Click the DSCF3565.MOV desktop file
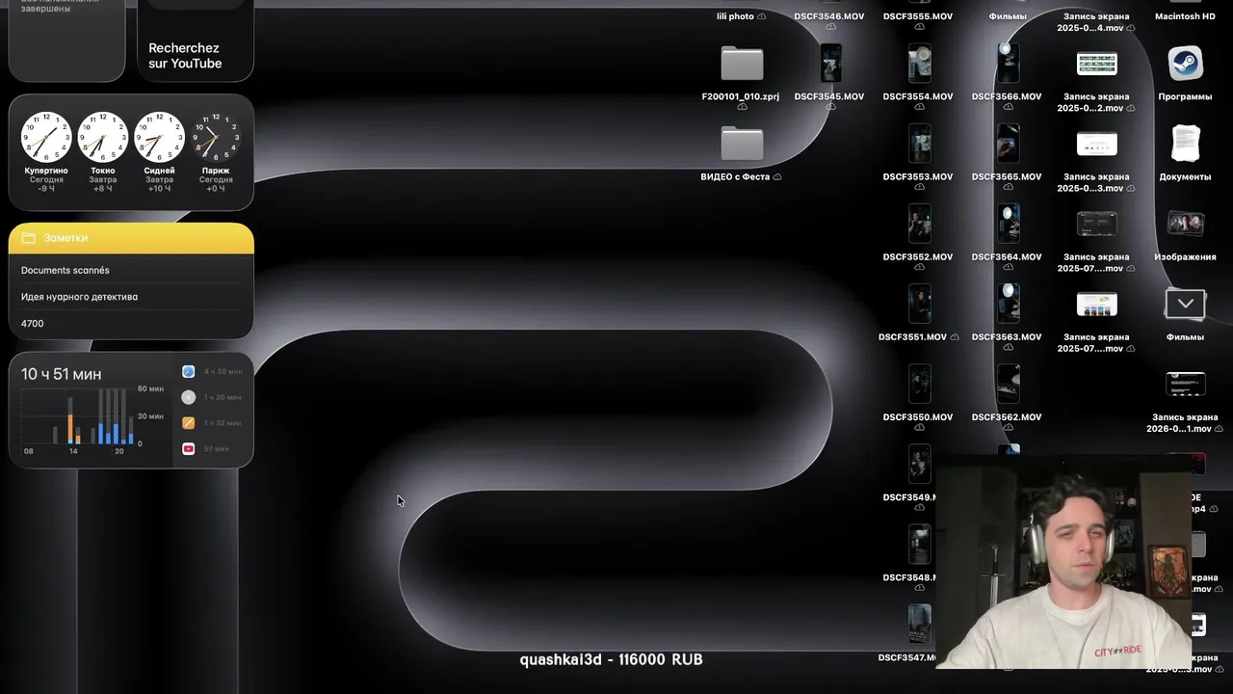Image resolution: width=1233 pixels, height=694 pixels. point(1008,145)
